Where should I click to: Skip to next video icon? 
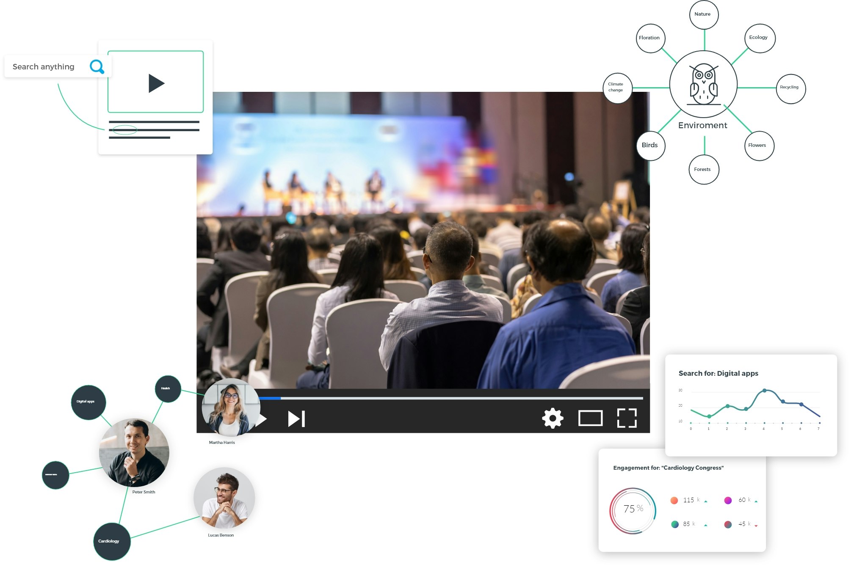296,419
